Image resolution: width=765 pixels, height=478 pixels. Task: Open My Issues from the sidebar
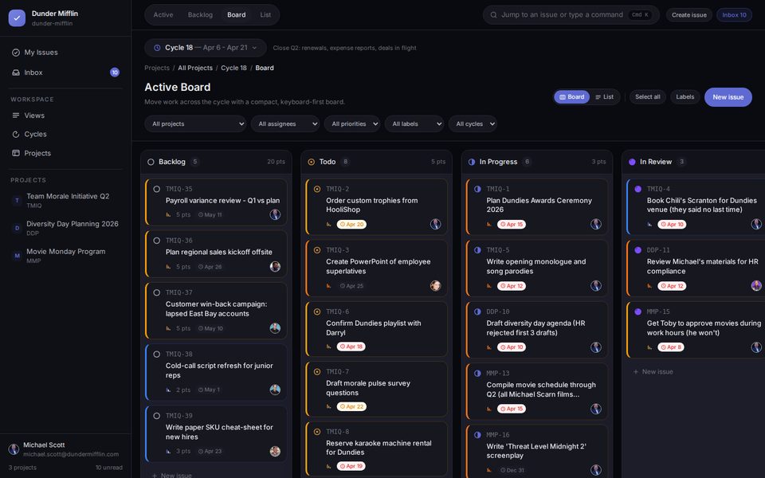pyautogui.click(x=65, y=53)
